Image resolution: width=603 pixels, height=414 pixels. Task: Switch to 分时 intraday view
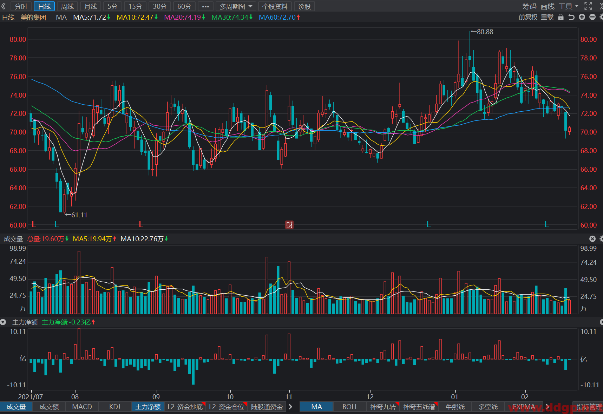click(x=21, y=6)
